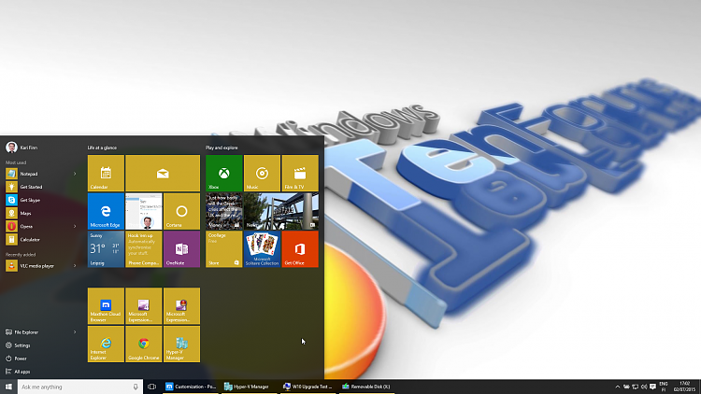
Task: Click the microphone icon in search box
Action: coord(136,387)
